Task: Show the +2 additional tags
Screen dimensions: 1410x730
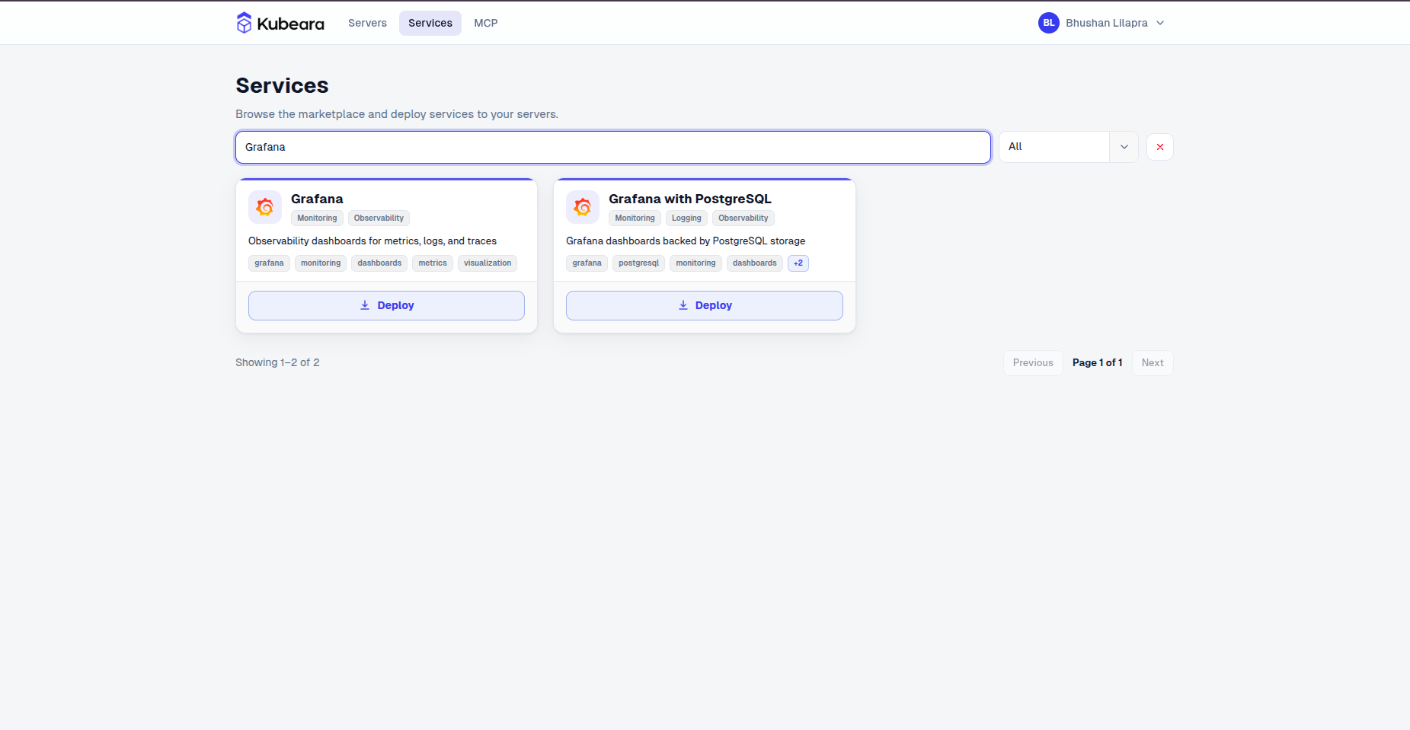Action: click(x=798, y=263)
